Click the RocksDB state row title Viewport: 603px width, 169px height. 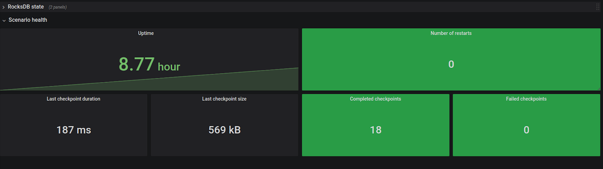26,7
